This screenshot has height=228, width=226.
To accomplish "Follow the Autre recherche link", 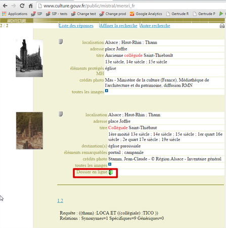I will [155, 26].
